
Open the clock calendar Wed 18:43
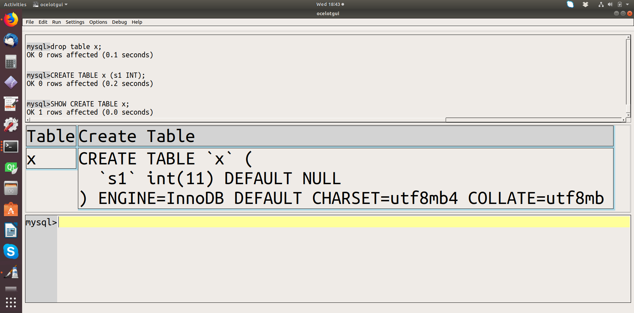click(x=330, y=4)
